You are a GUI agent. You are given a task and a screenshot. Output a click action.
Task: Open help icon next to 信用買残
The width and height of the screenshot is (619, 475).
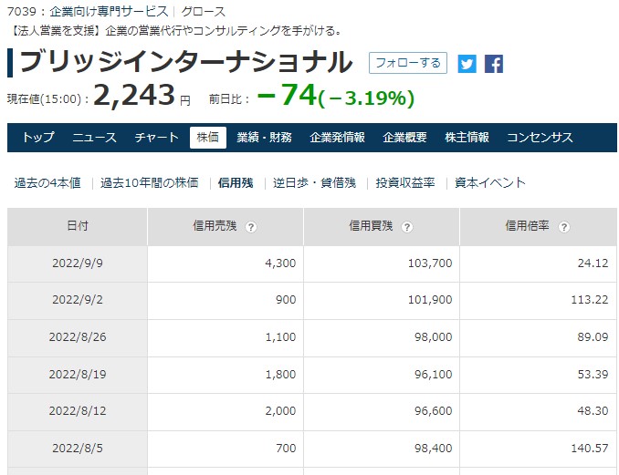(x=407, y=227)
